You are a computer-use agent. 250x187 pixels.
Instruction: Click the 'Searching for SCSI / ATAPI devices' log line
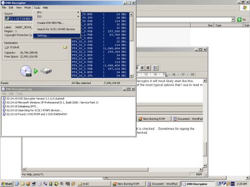point(34,110)
